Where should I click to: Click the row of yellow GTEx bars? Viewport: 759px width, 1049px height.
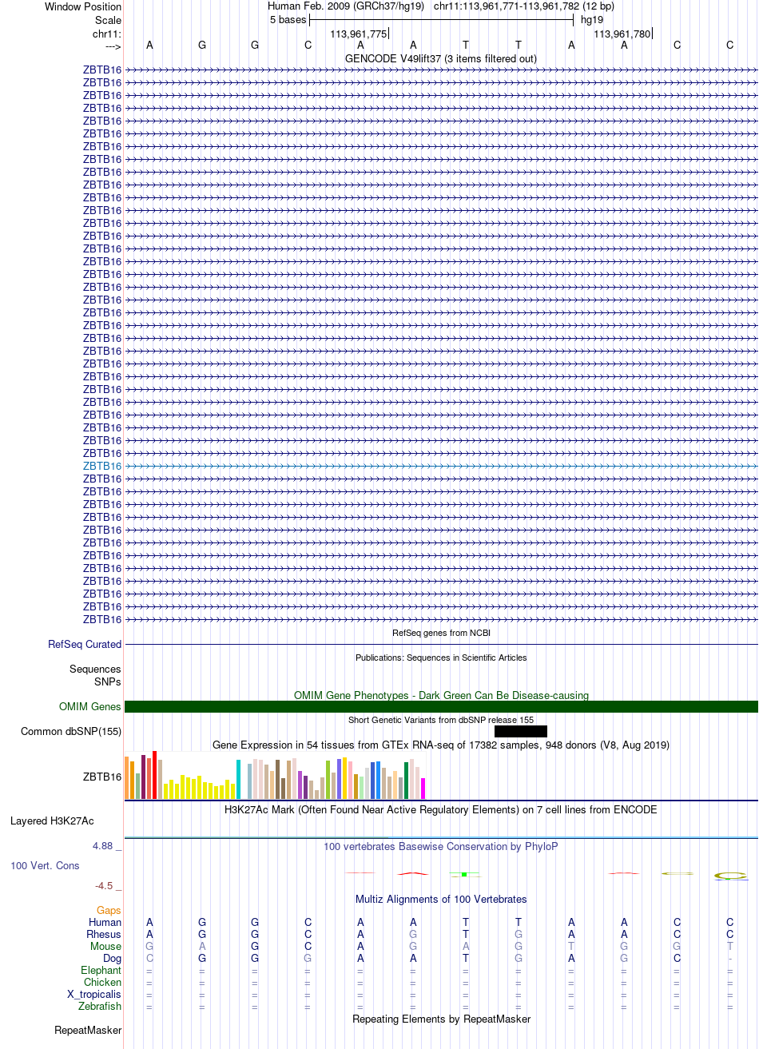tap(199, 787)
